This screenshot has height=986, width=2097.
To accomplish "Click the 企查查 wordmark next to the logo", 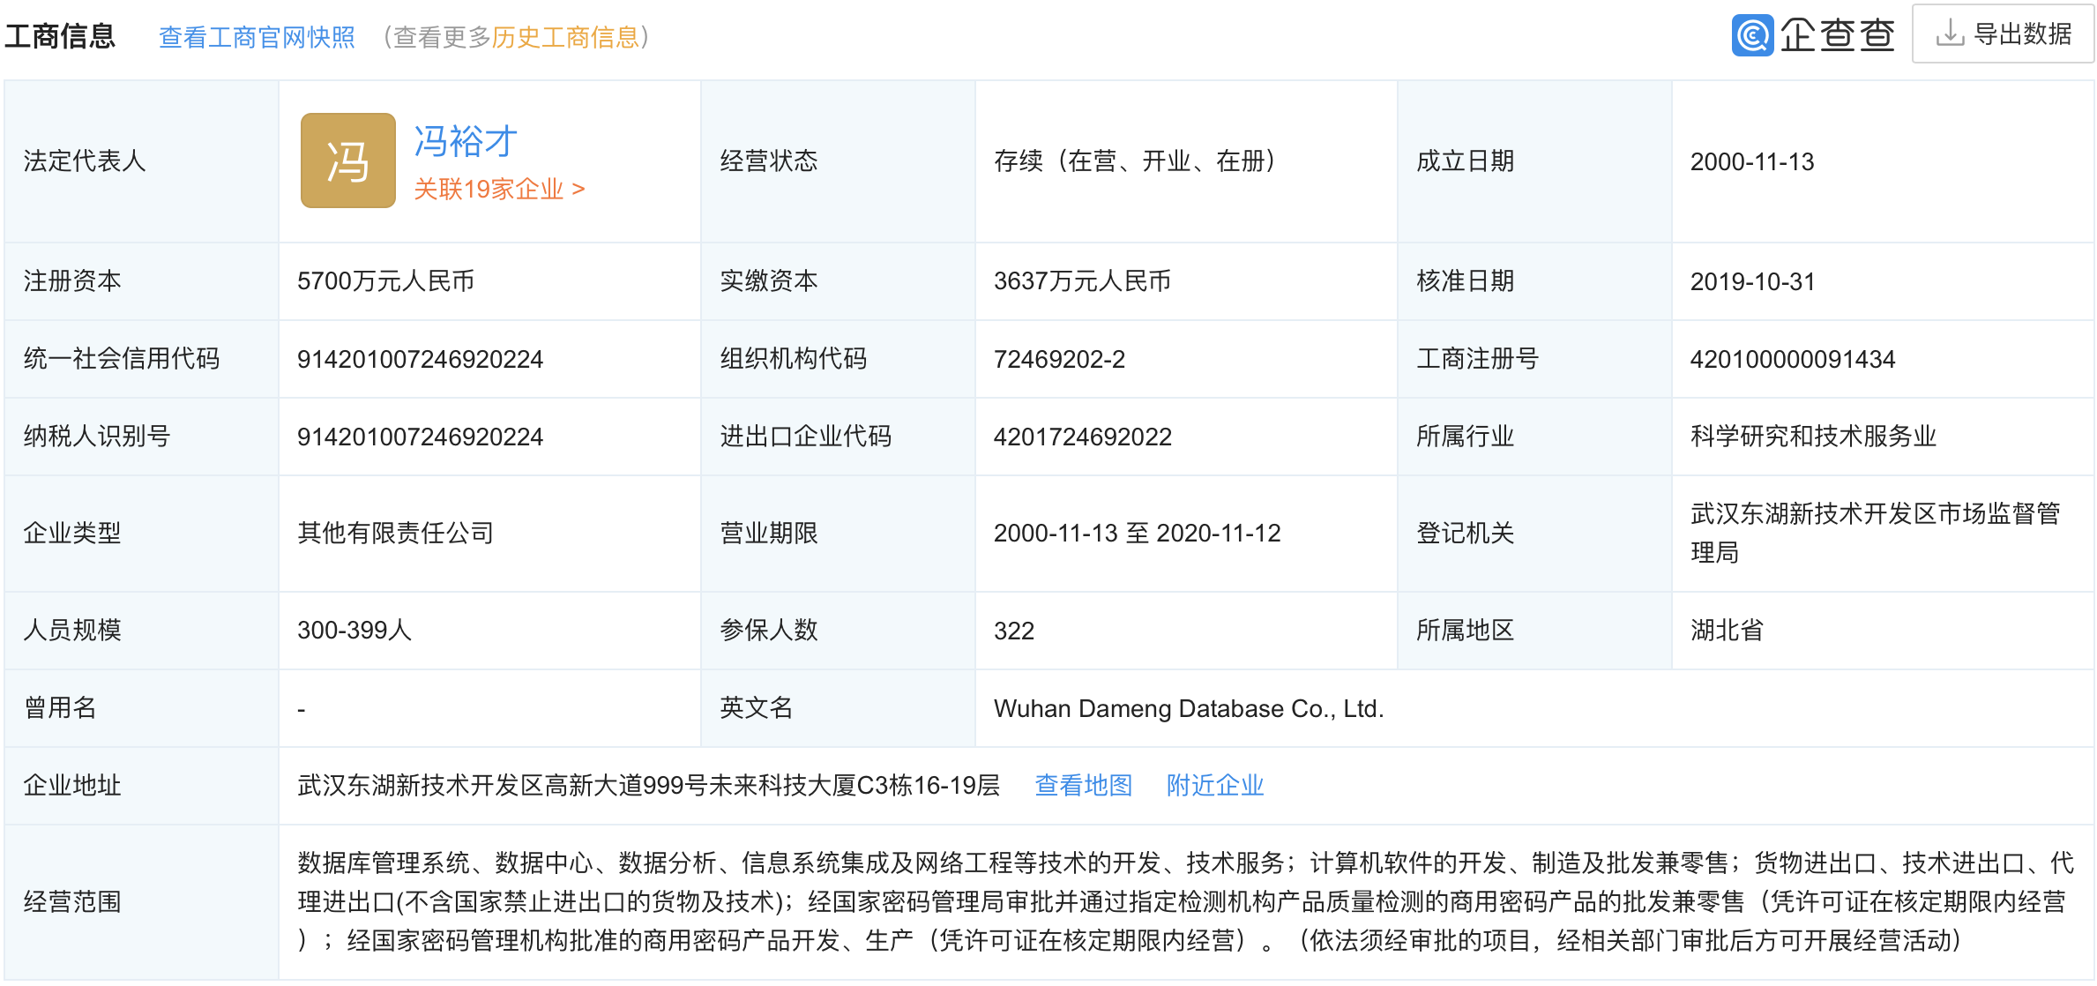I will tap(1840, 36).
